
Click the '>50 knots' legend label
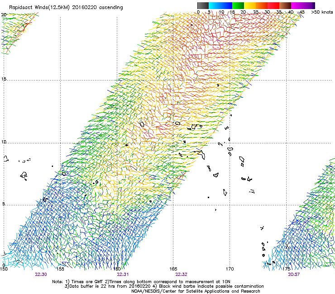[322, 12]
